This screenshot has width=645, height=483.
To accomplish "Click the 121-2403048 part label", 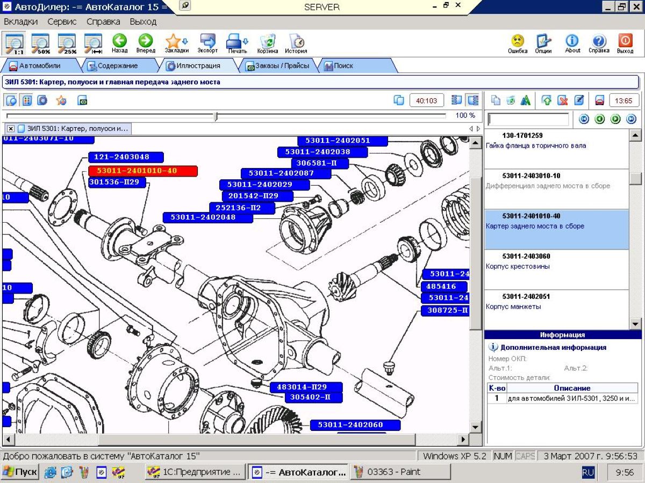I will (126, 157).
